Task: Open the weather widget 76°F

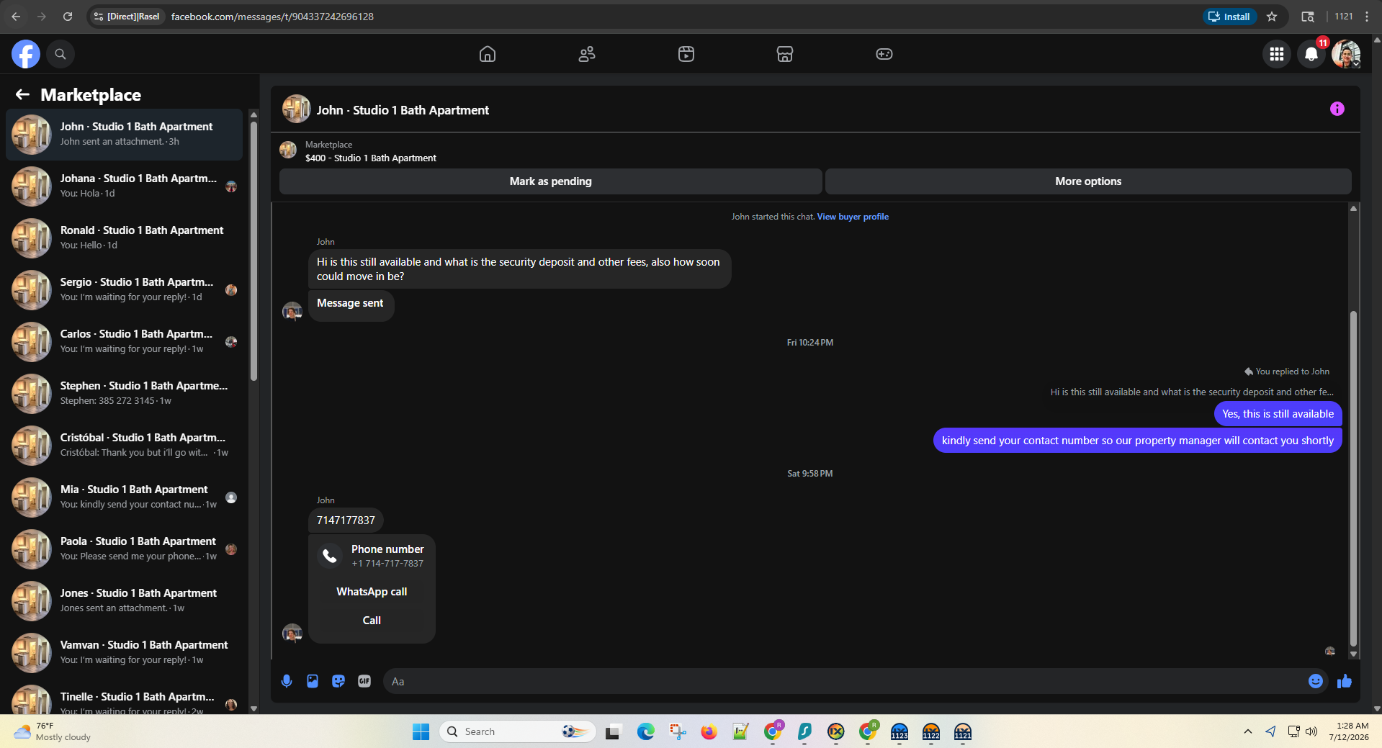Action: tap(52, 731)
